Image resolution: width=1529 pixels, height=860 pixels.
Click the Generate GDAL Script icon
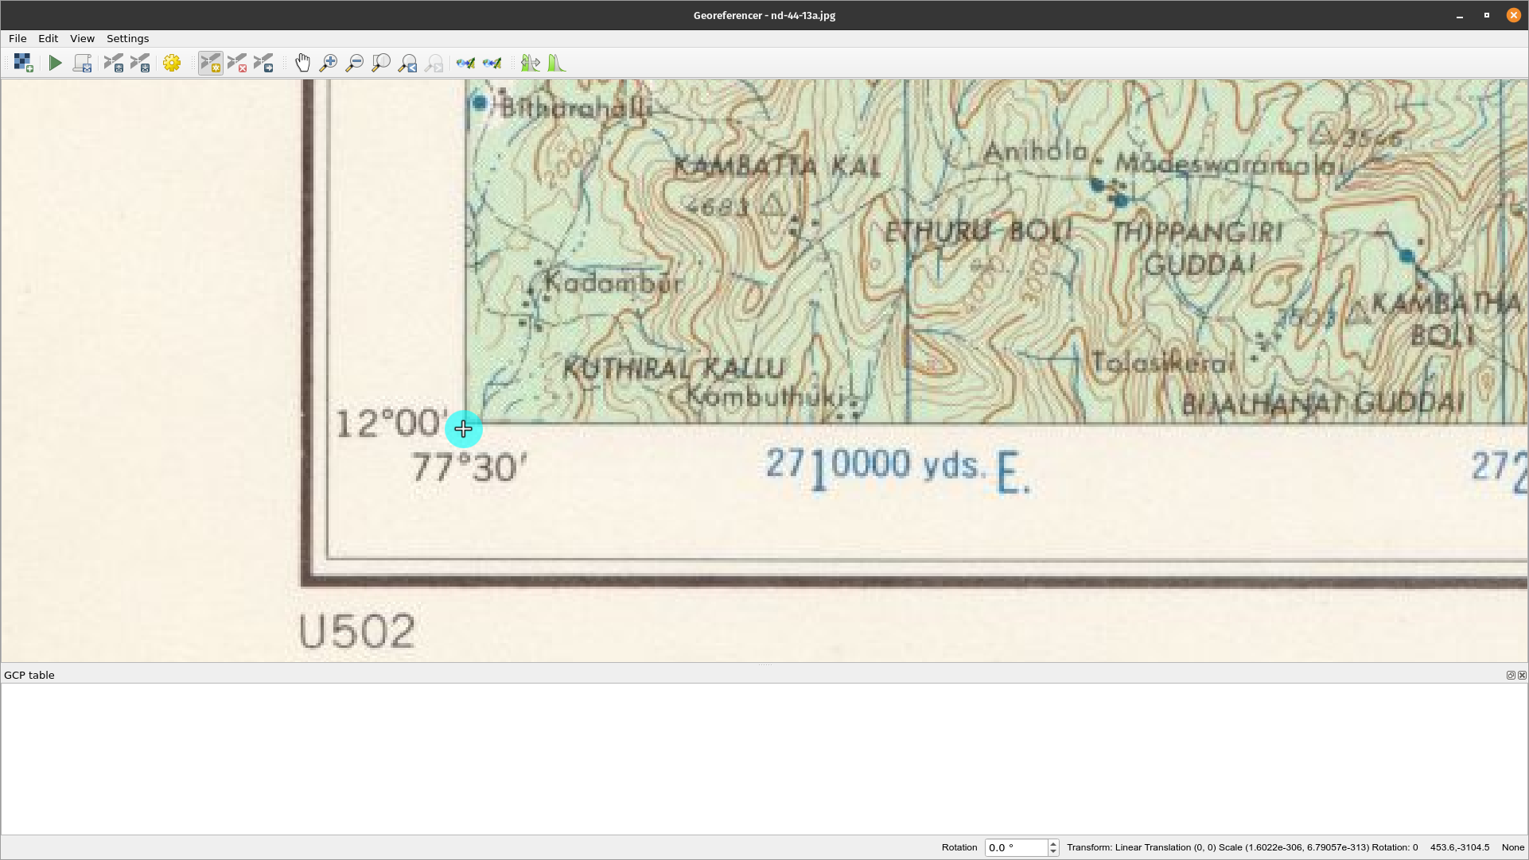82,63
